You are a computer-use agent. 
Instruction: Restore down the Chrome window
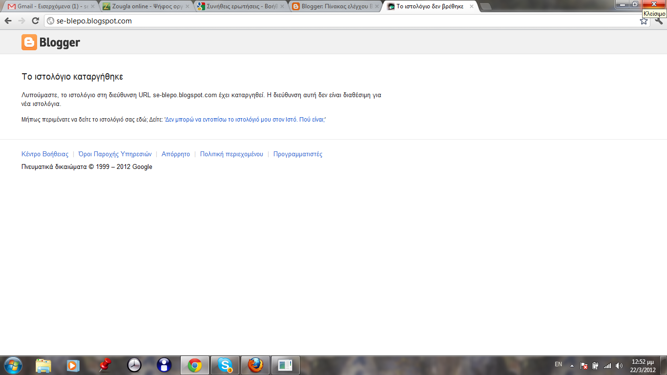(635, 4)
